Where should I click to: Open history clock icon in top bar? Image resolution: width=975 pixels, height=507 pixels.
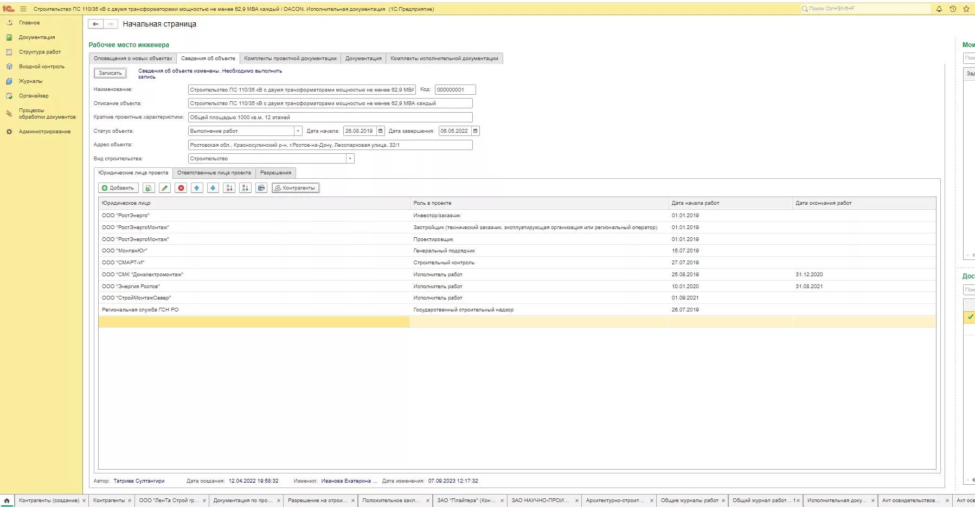tap(953, 9)
